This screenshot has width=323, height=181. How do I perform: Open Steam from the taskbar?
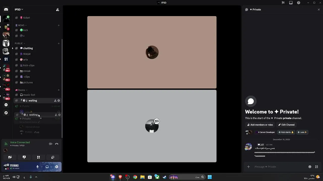(x=165, y=177)
